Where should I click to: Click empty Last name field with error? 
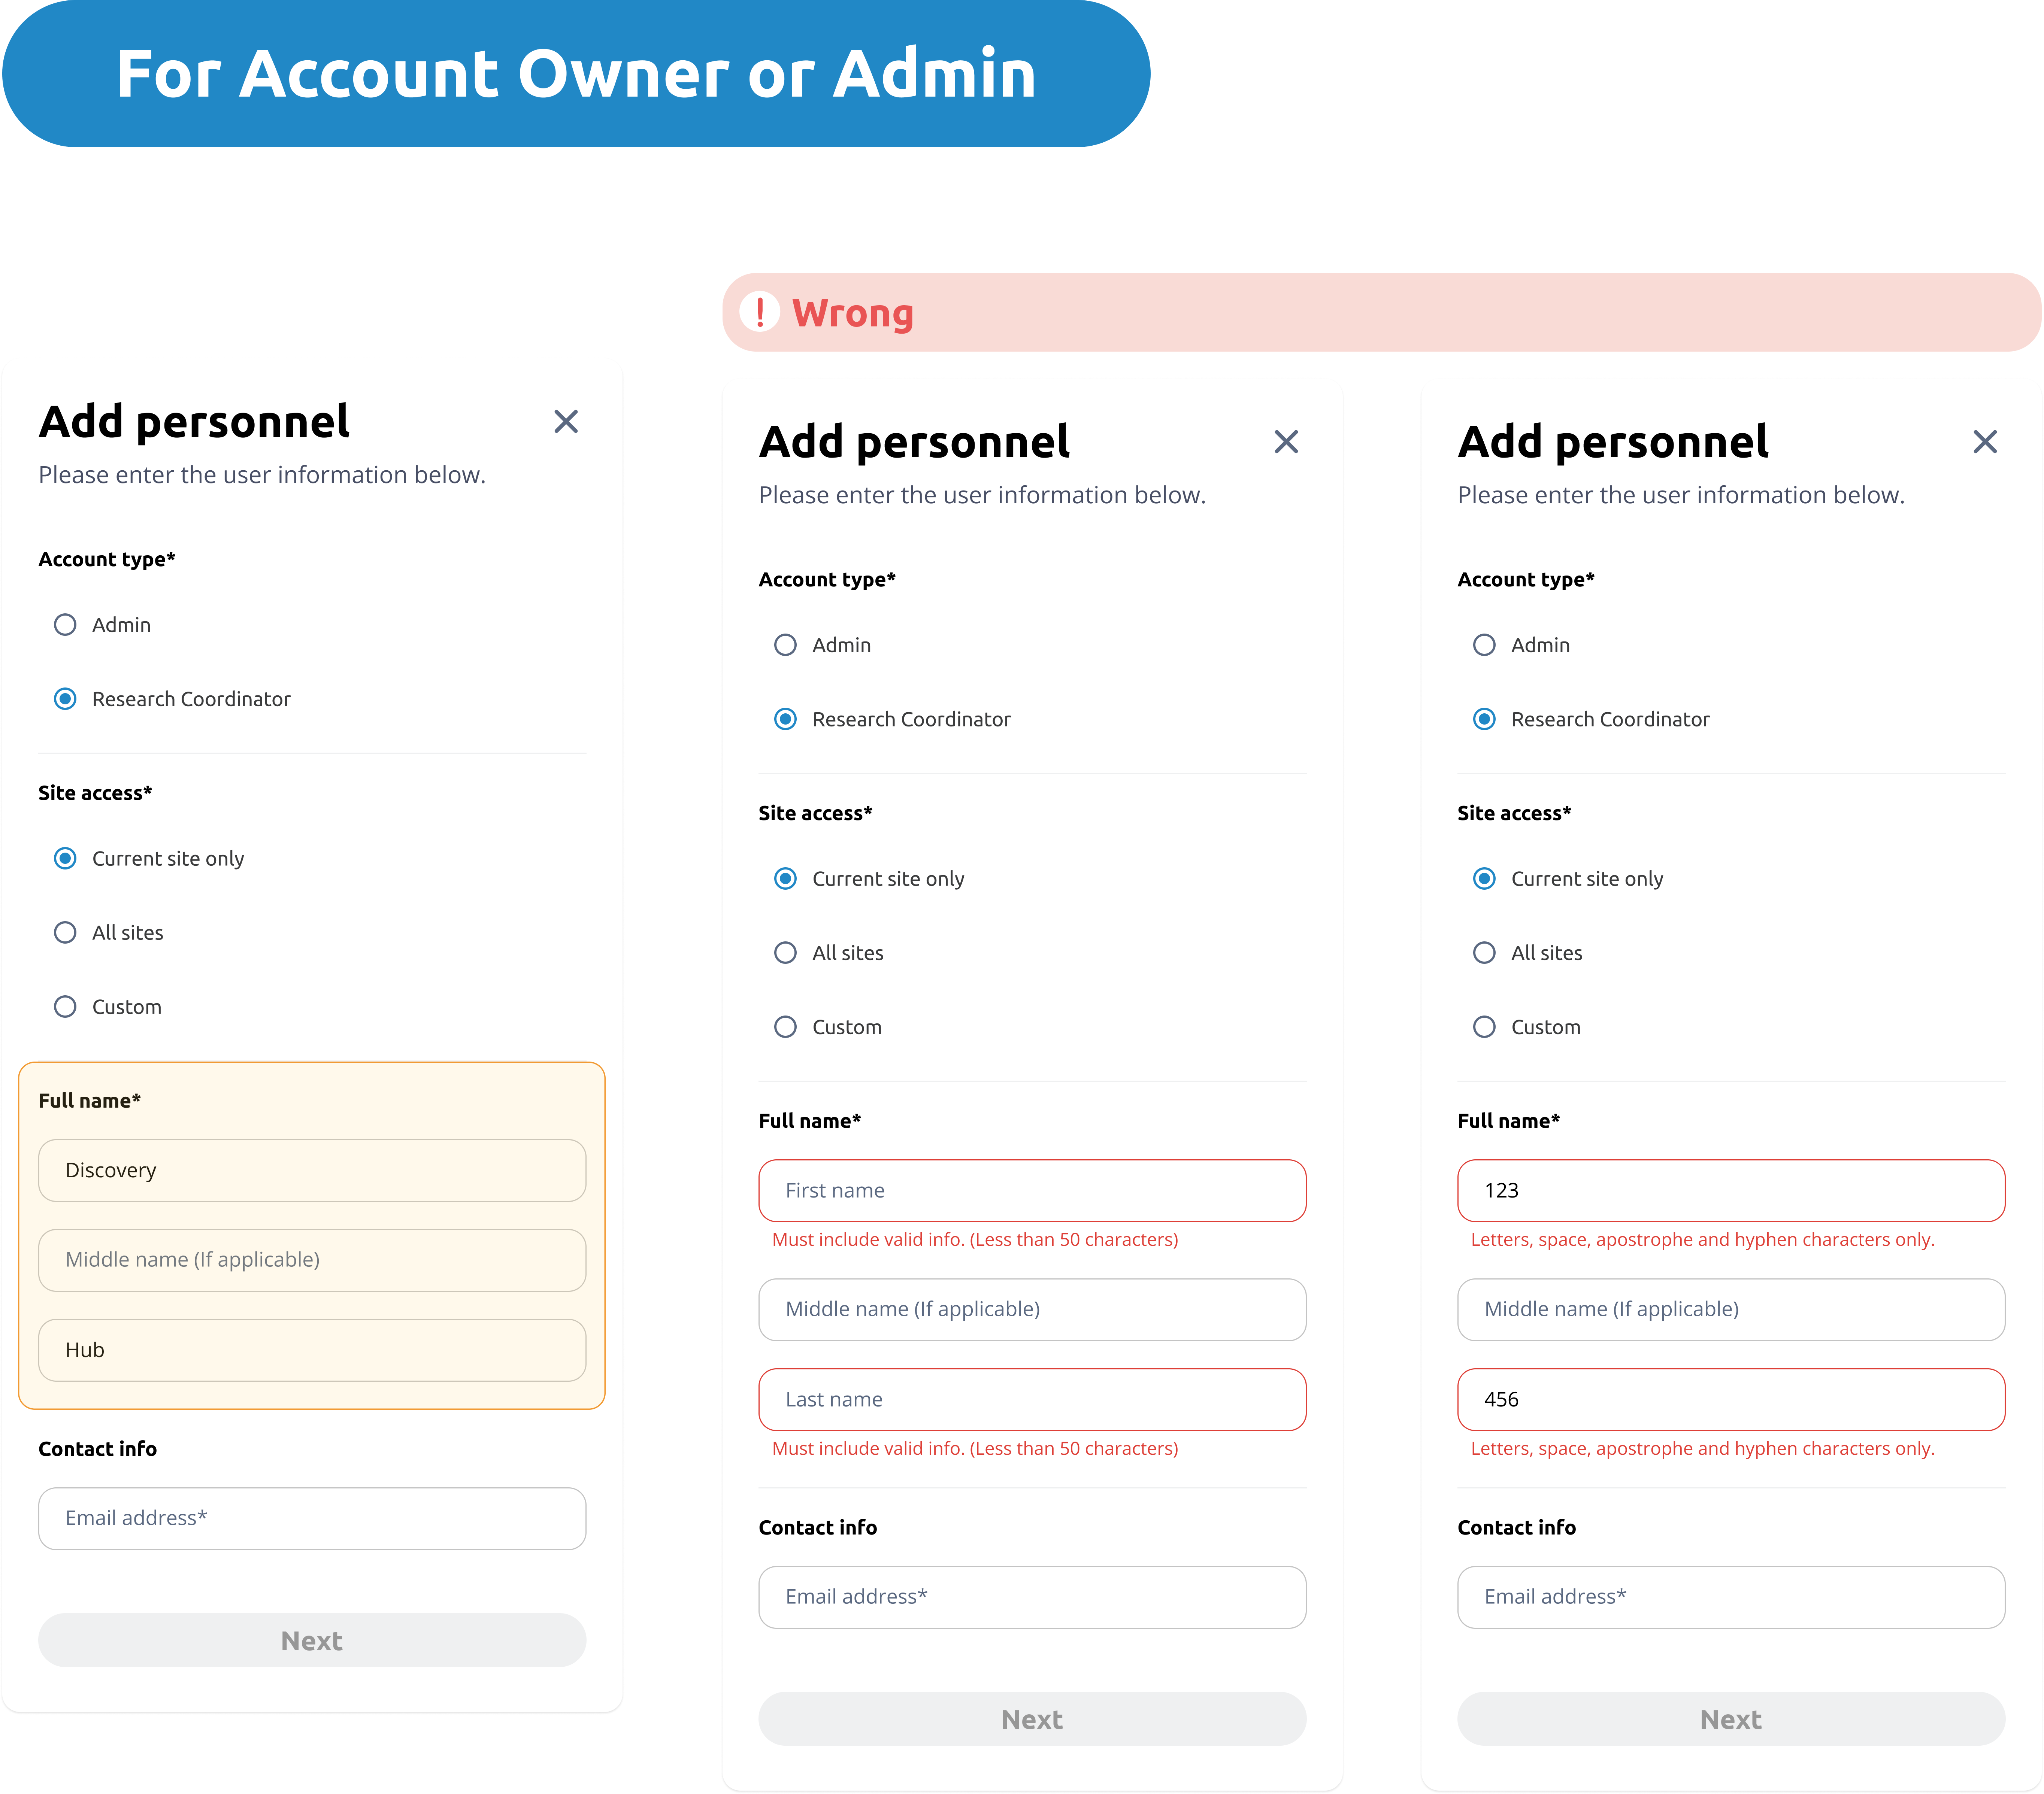[x=1032, y=1399]
